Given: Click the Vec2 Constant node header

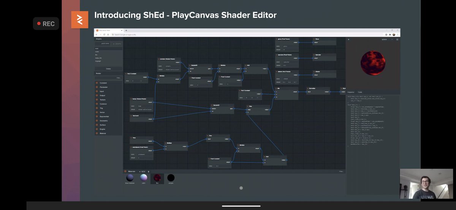Looking at the screenshot, I should click(x=136, y=74).
